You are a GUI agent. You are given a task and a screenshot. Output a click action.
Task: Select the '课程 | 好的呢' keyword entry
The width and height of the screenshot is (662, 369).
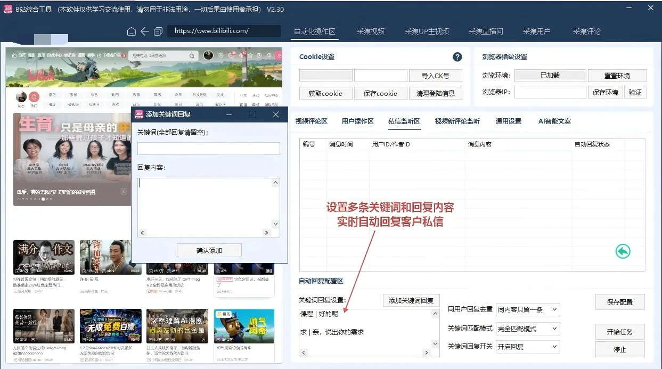pyautogui.click(x=319, y=314)
